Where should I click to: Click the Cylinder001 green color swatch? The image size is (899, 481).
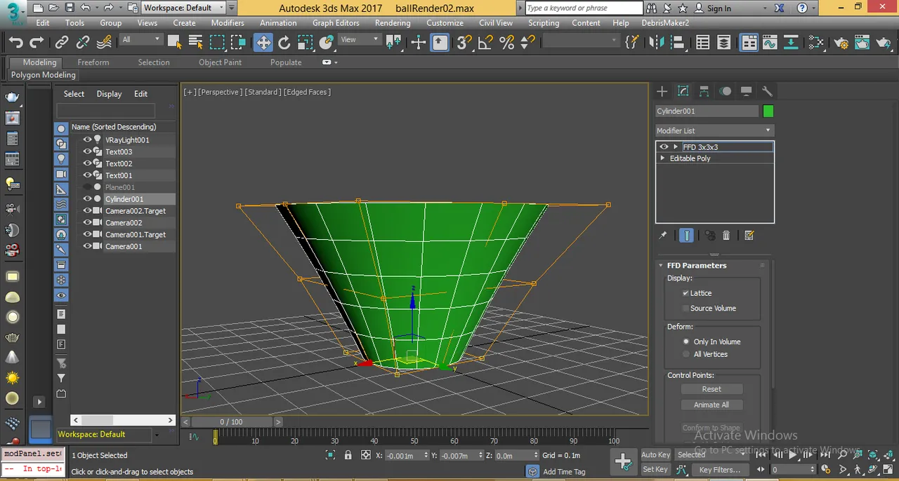(x=768, y=111)
